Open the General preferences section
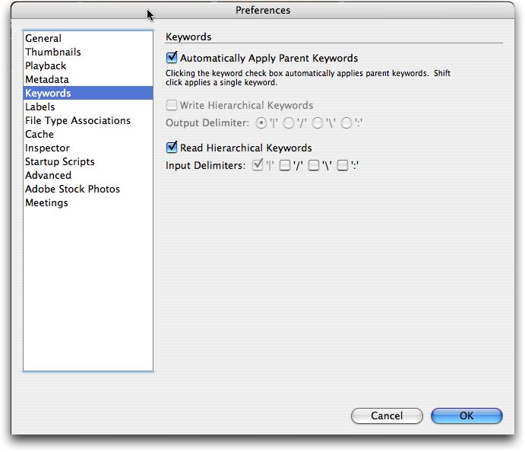This screenshot has height=452, width=525. (x=43, y=38)
